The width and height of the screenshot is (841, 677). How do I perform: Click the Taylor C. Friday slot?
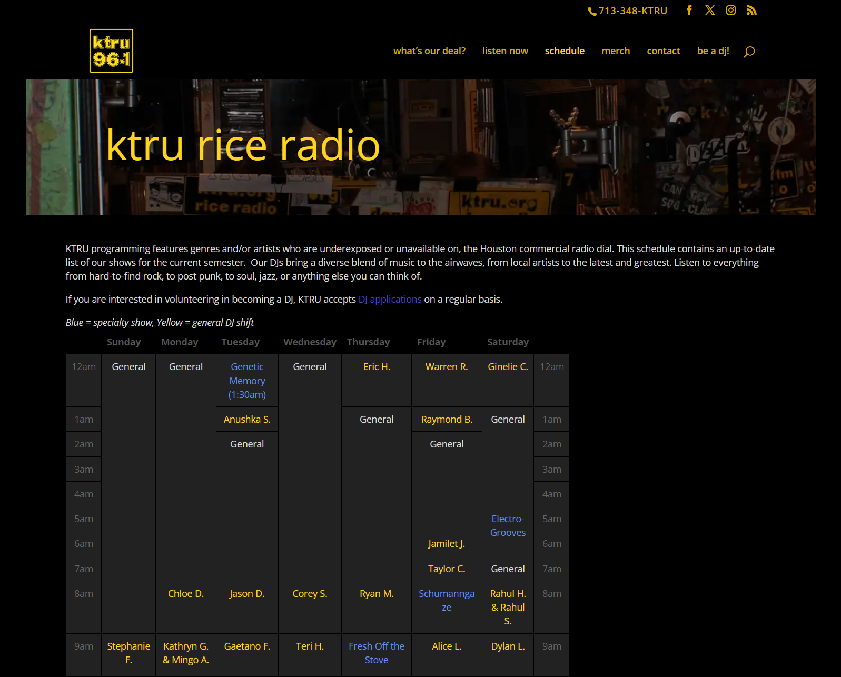pyautogui.click(x=447, y=569)
